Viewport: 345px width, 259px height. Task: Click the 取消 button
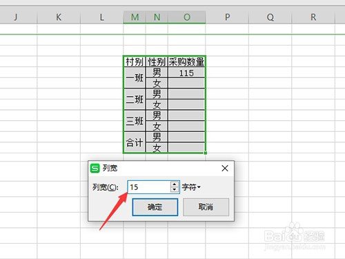206,207
